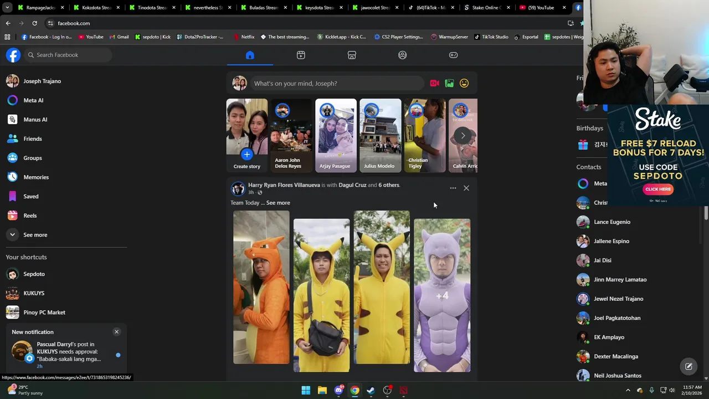The width and height of the screenshot is (709, 399).
Task: Click the Facebook logo
Action: coord(13,55)
